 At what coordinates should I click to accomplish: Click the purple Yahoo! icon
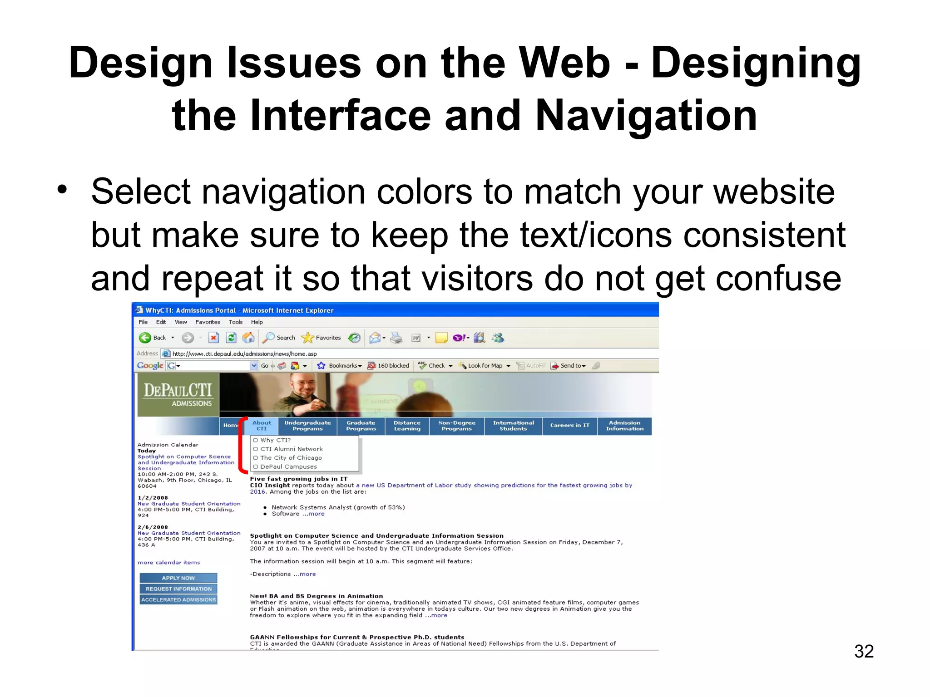[459, 338]
